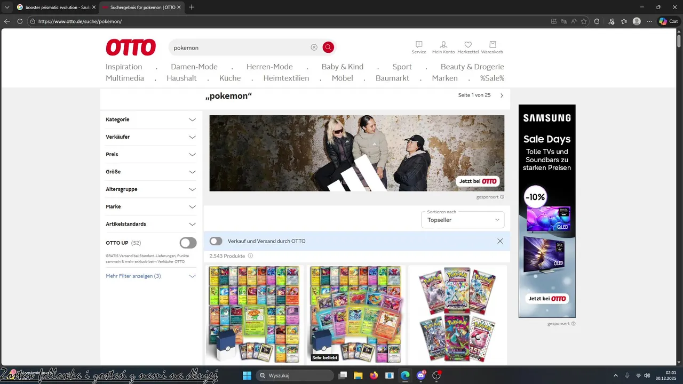Click translate page icon in address bar
Image resolution: width=683 pixels, height=384 pixels.
click(x=564, y=21)
